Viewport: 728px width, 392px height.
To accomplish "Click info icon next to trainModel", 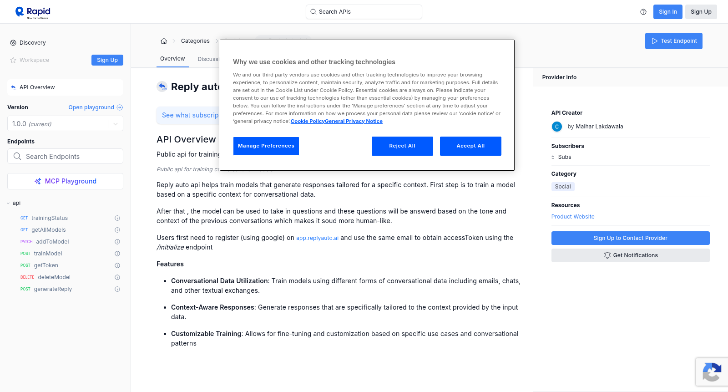I will [117, 254].
